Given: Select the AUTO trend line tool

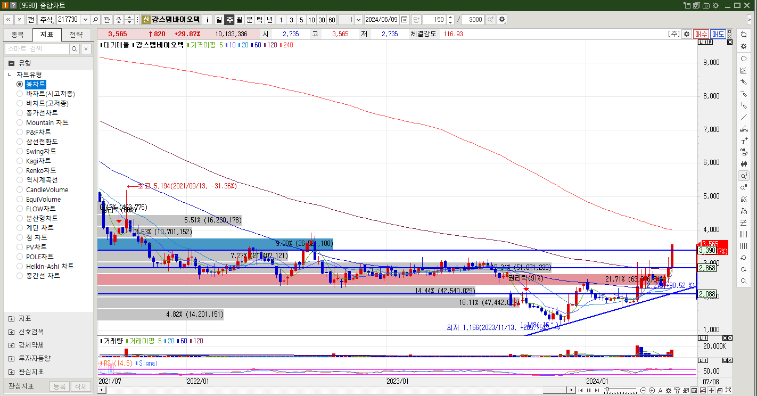Looking at the screenshot, I should (744, 129).
